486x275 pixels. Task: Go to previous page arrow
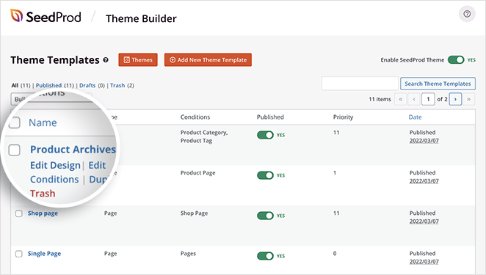point(414,99)
